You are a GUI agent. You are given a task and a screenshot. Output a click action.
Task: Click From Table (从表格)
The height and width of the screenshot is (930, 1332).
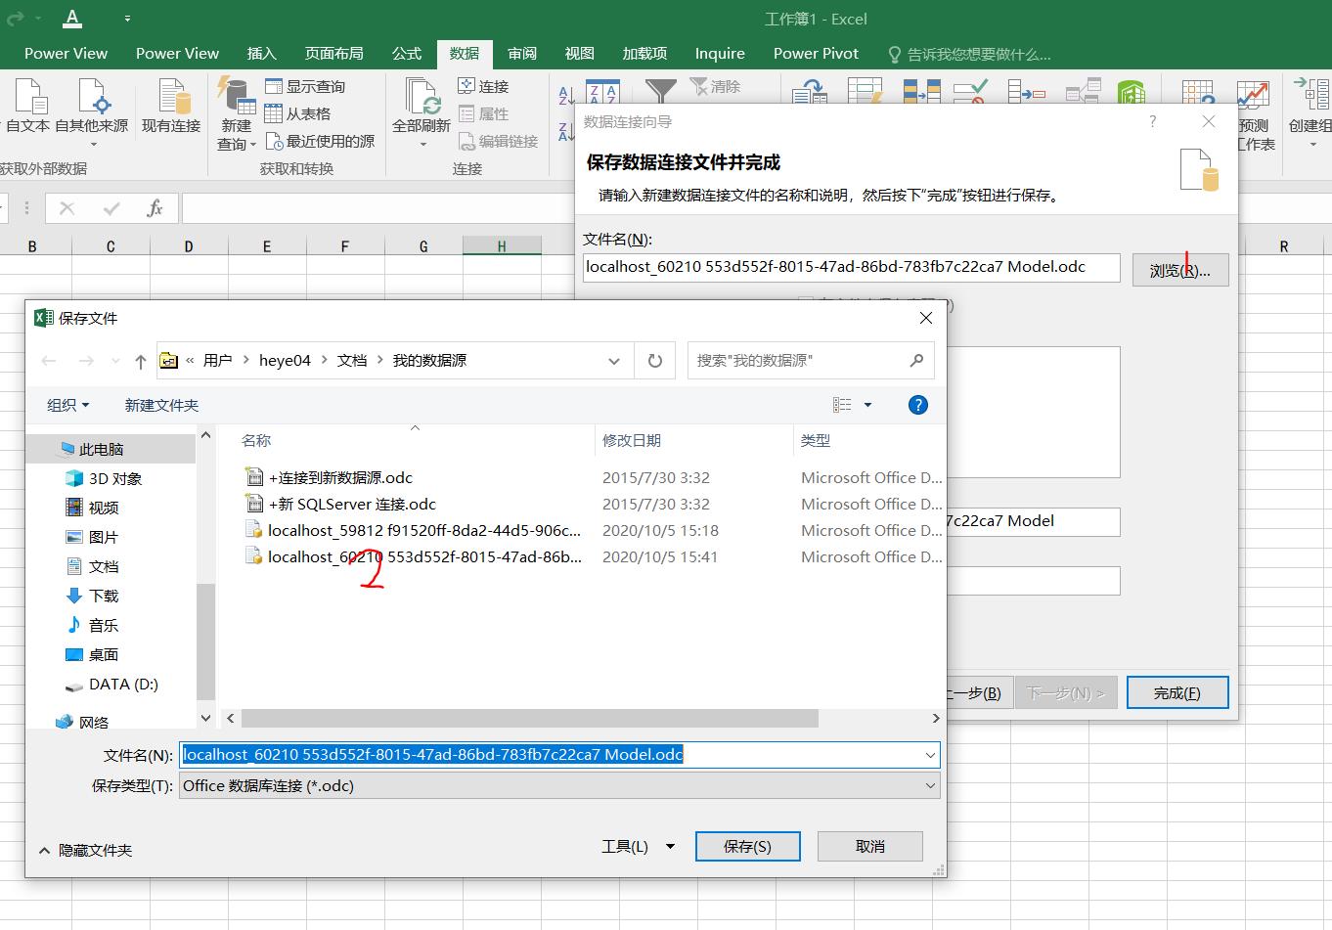[x=298, y=113]
